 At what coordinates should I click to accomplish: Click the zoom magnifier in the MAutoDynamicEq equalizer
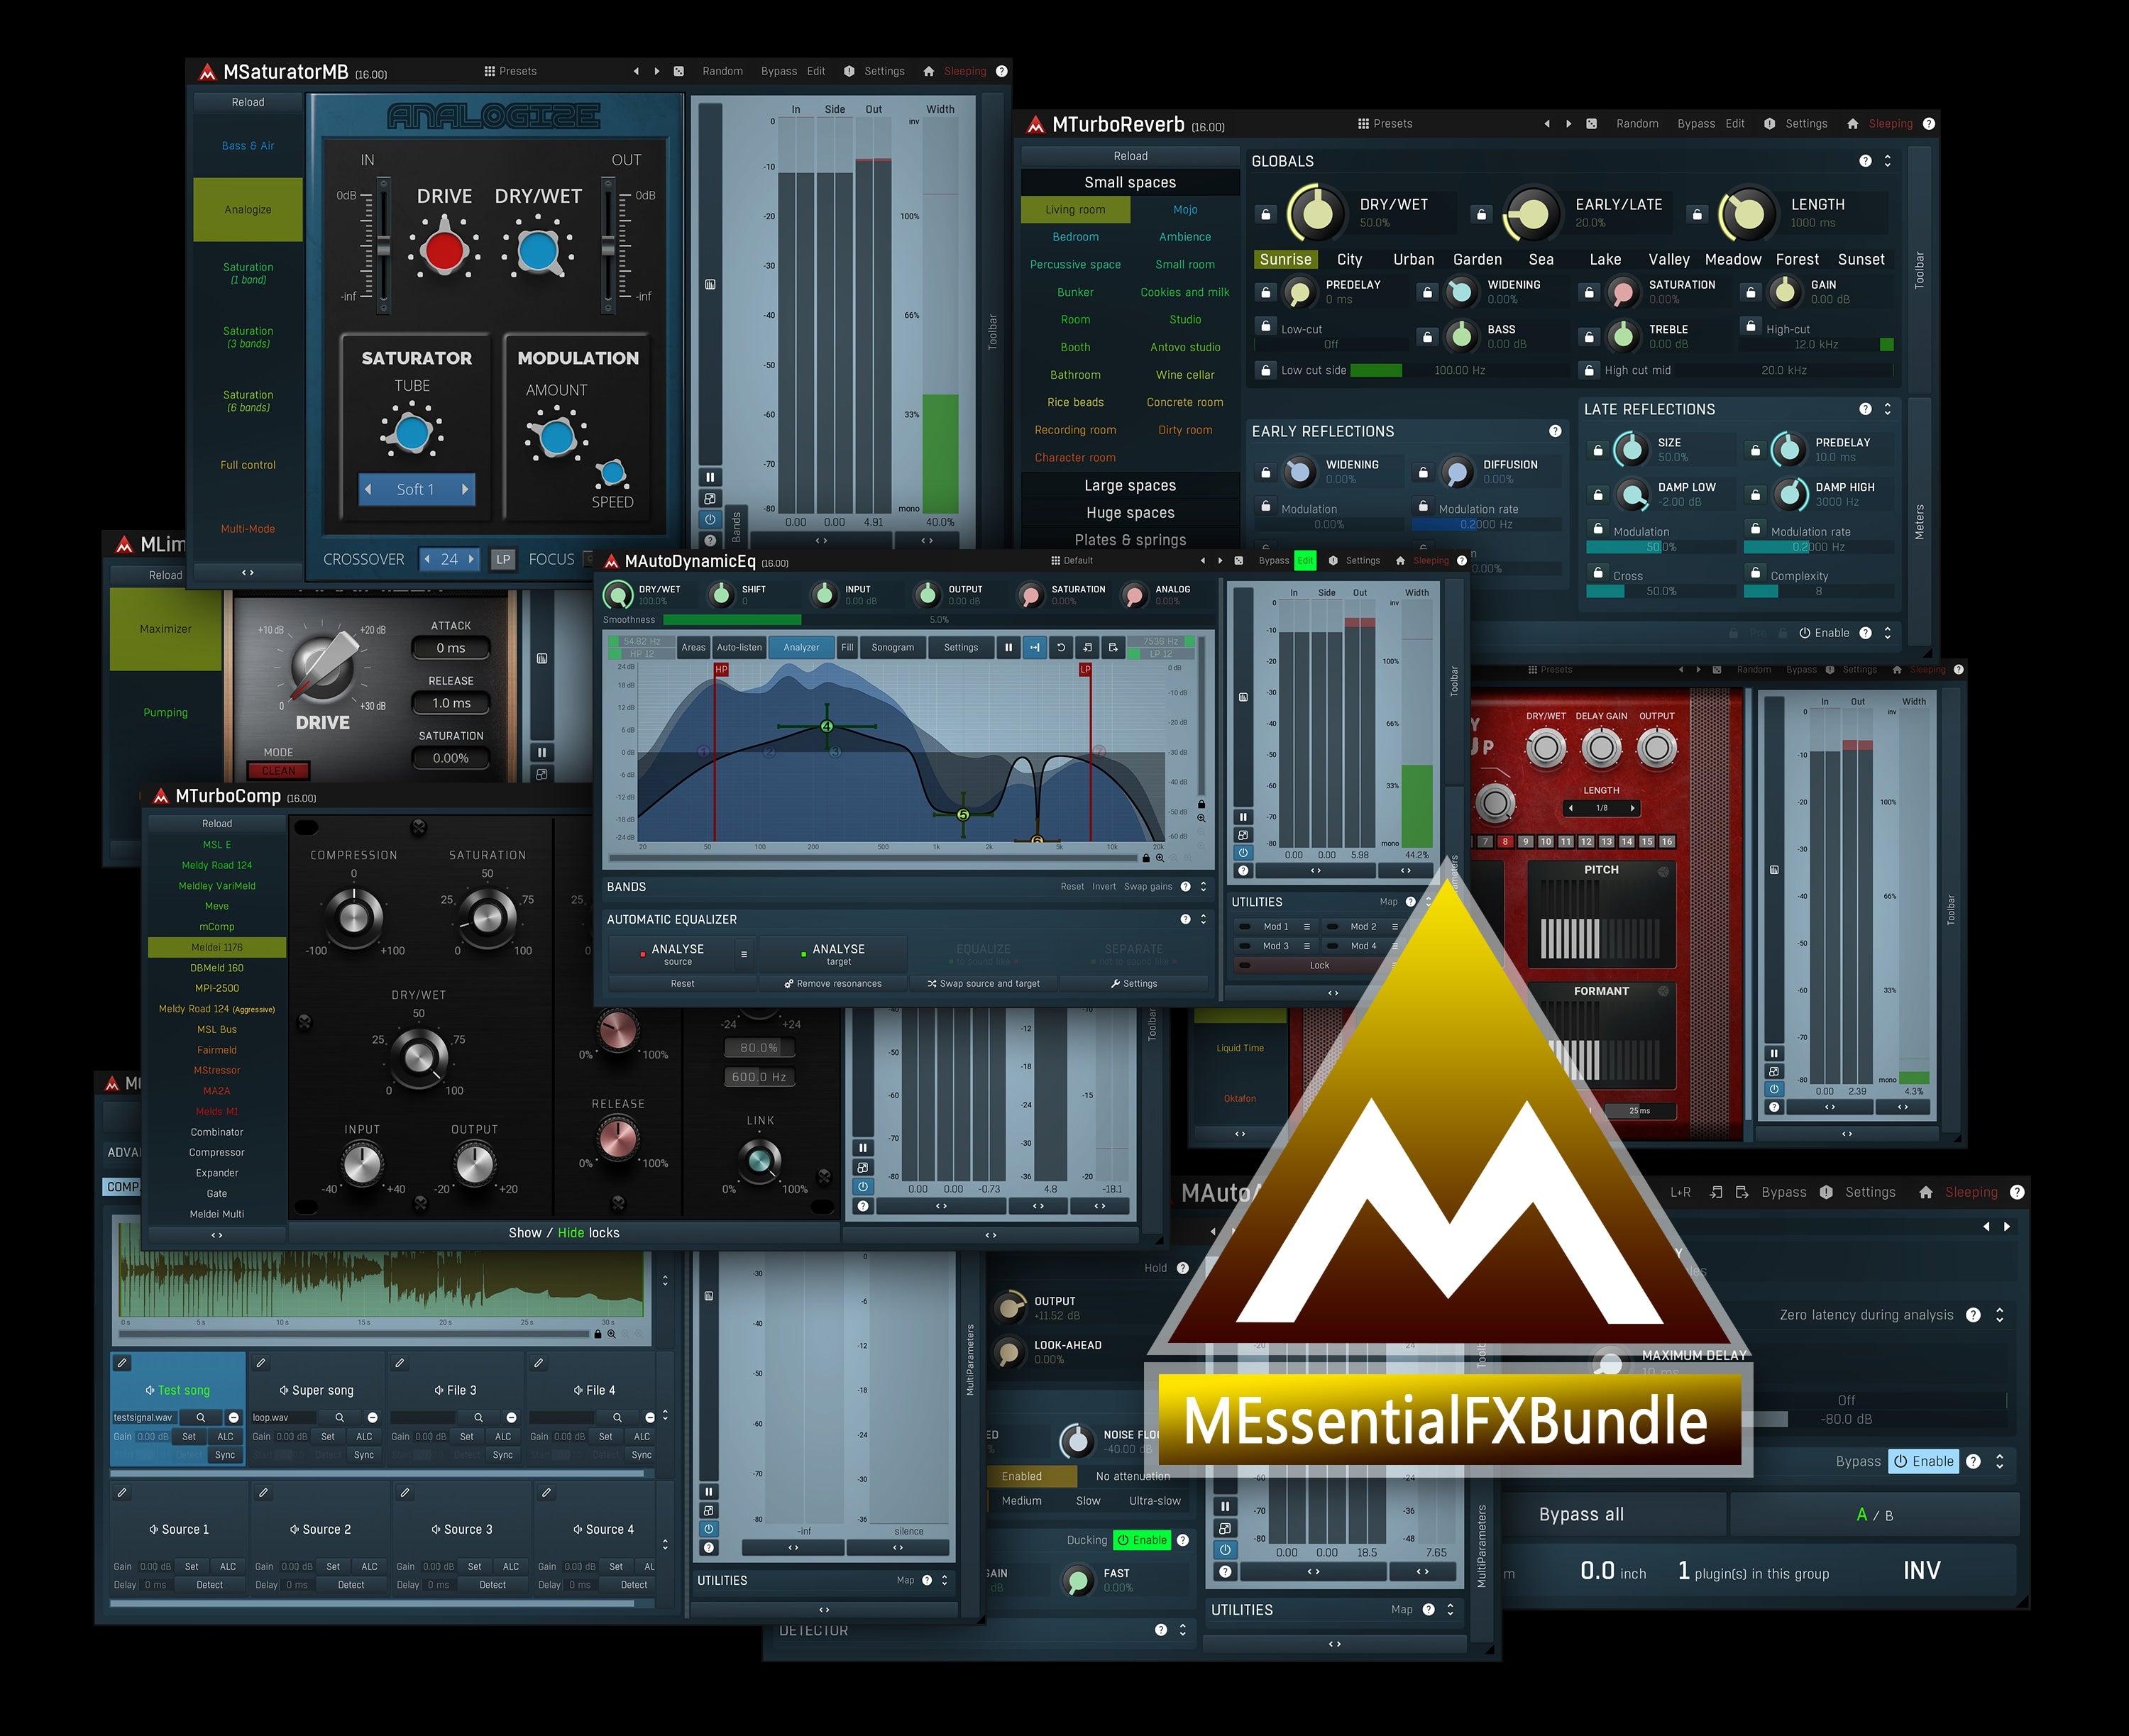(1201, 817)
